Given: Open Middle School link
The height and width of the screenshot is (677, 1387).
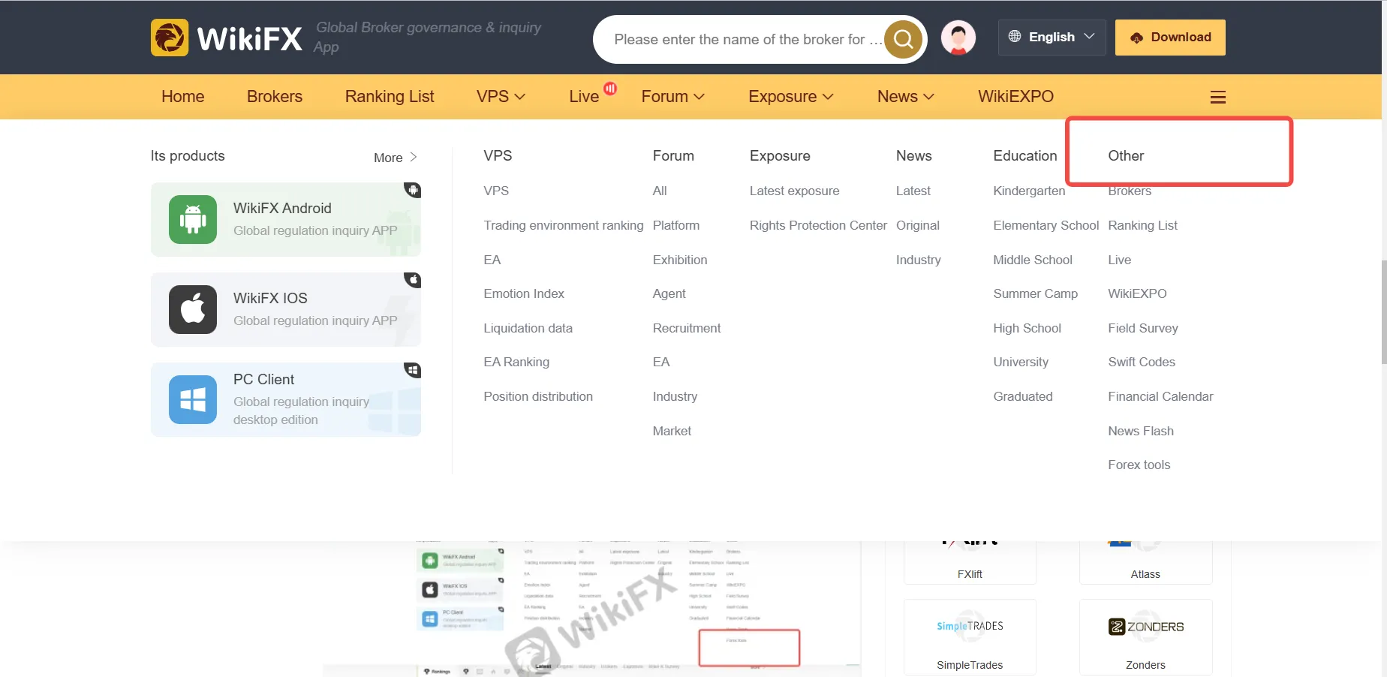Looking at the screenshot, I should 1033,260.
